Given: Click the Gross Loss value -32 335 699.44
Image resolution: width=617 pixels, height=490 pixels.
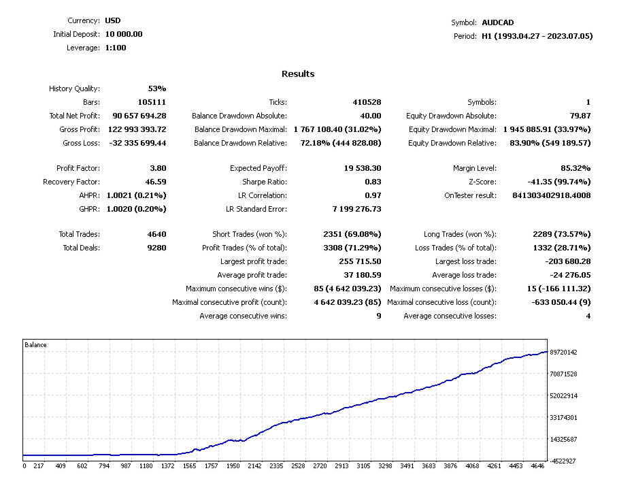Looking at the screenshot, I should 137,143.
